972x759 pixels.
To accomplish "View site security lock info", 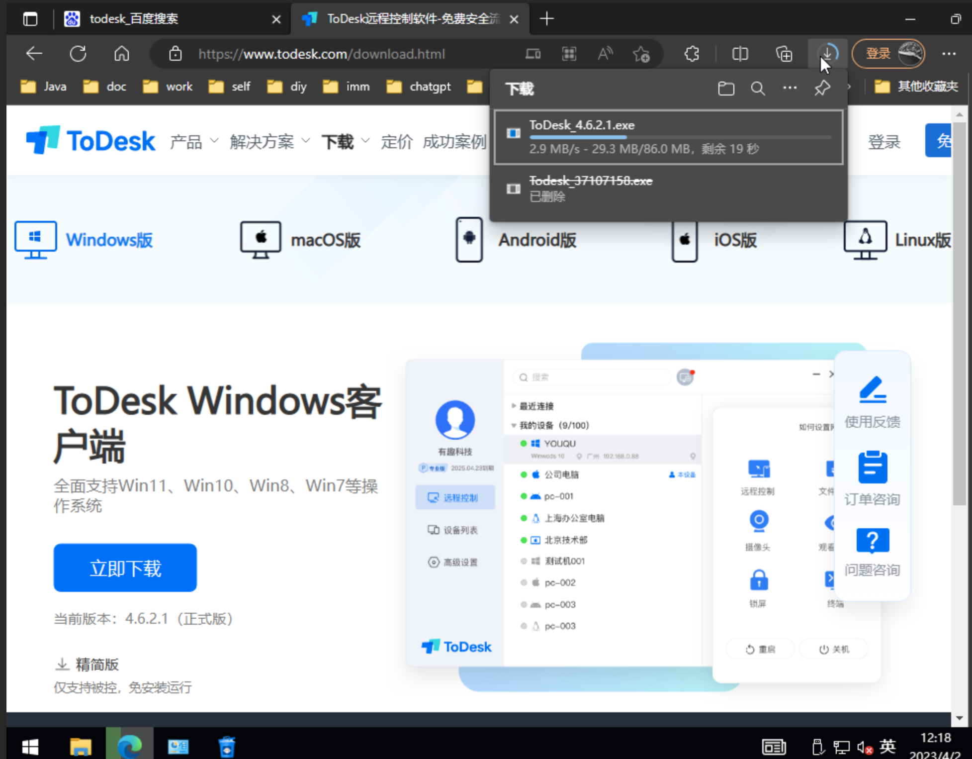I will pyautogui.click(x=175, y=54).
